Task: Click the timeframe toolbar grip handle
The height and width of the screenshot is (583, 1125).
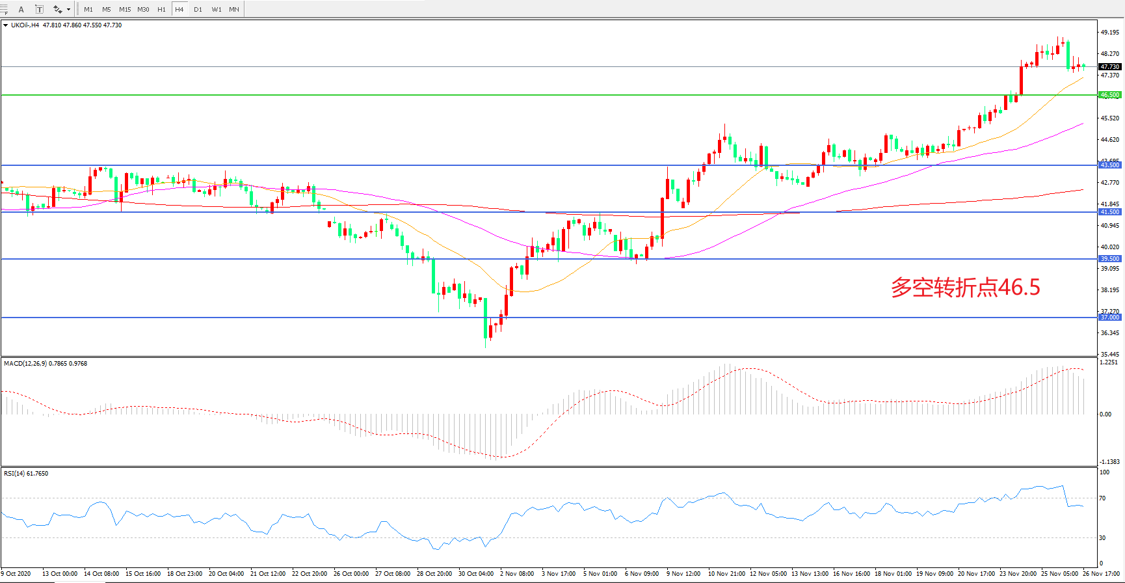Action: [x=79, y=9]
